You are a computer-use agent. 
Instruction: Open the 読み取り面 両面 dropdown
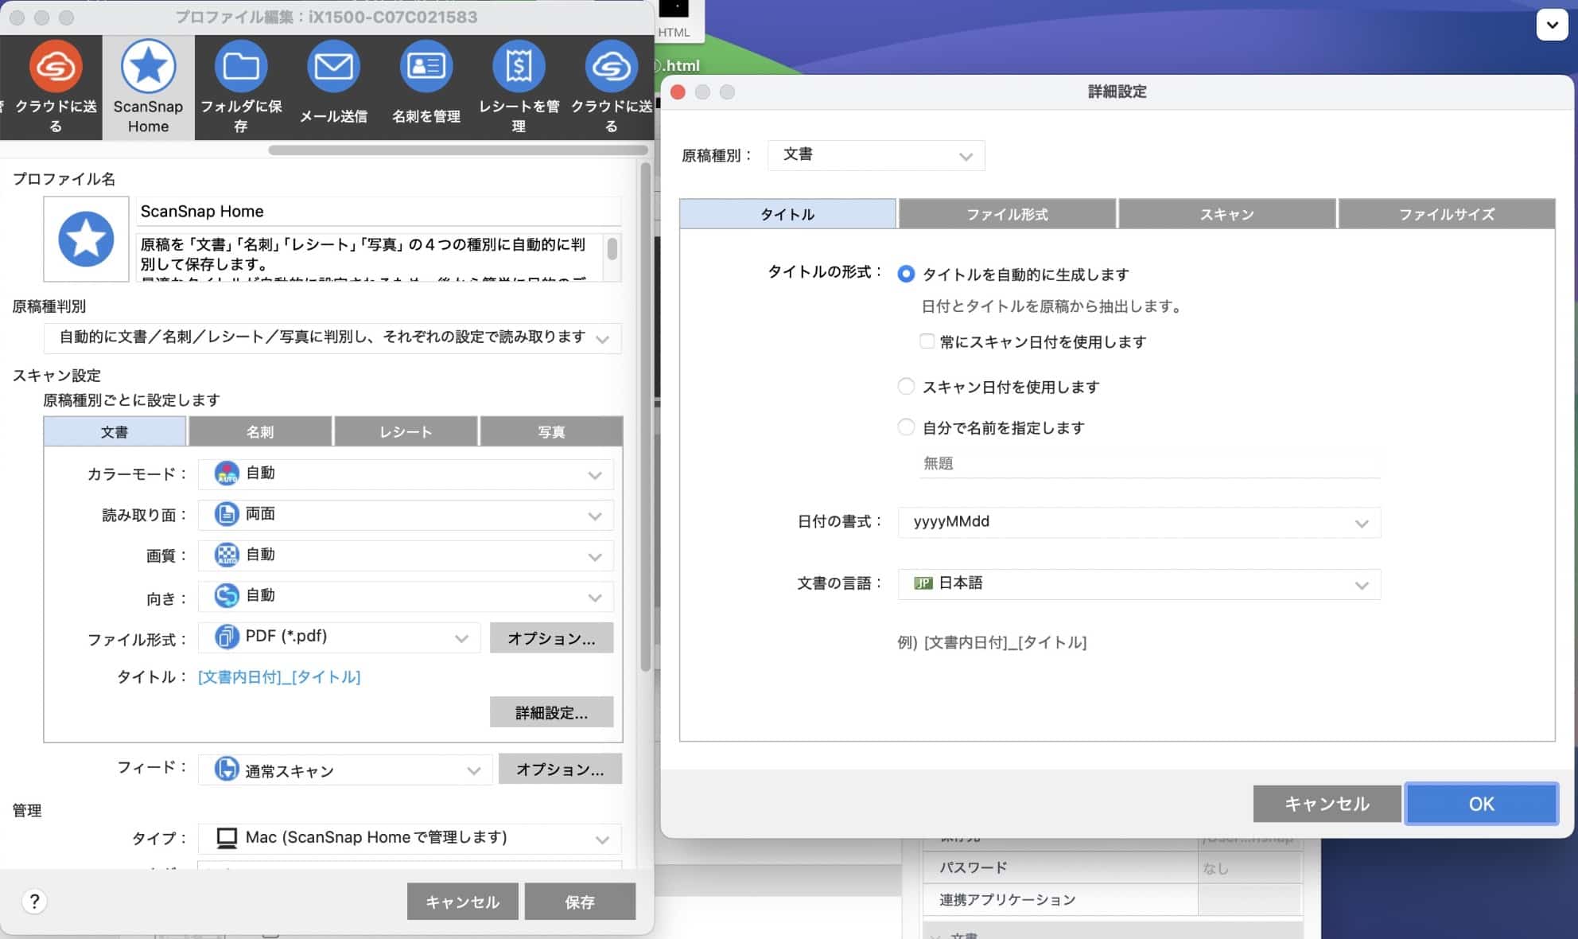tap(406, 515)
